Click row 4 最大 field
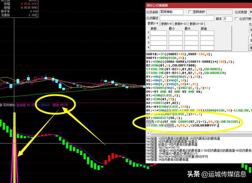The width and height of the screenshot is (252, 183). point(191,48)
